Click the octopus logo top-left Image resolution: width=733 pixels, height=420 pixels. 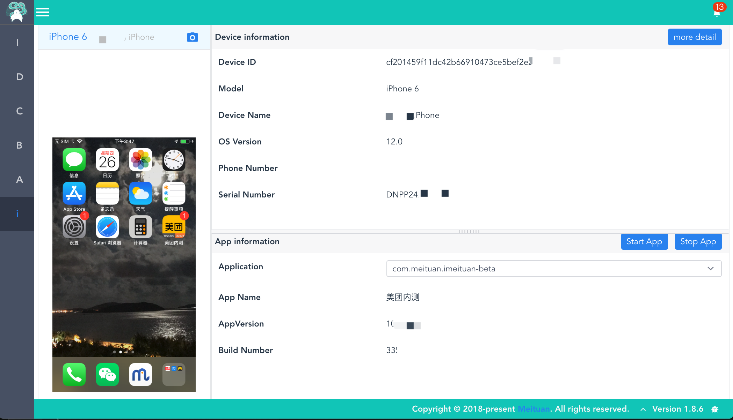coord(17,12)
